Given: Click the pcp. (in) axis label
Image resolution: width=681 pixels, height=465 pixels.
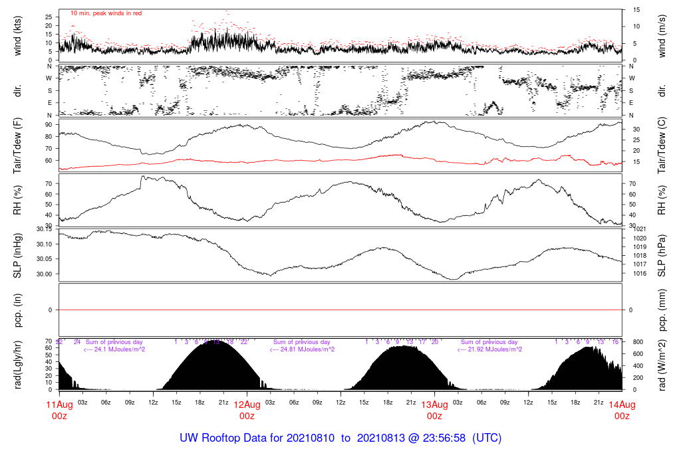Looking at the screenshot, I should pos(18,310).
